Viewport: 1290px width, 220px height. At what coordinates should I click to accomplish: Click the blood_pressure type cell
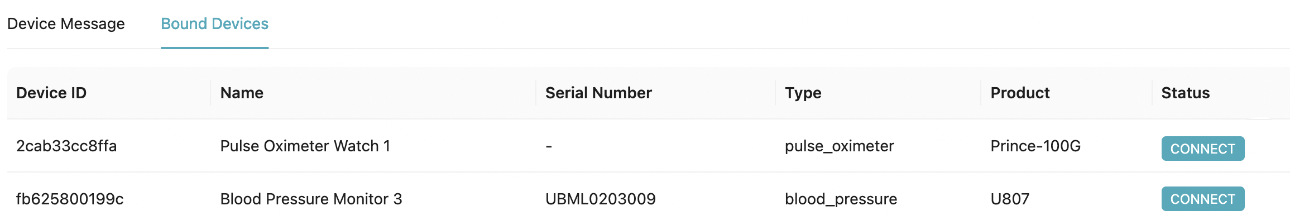[841, 199]
